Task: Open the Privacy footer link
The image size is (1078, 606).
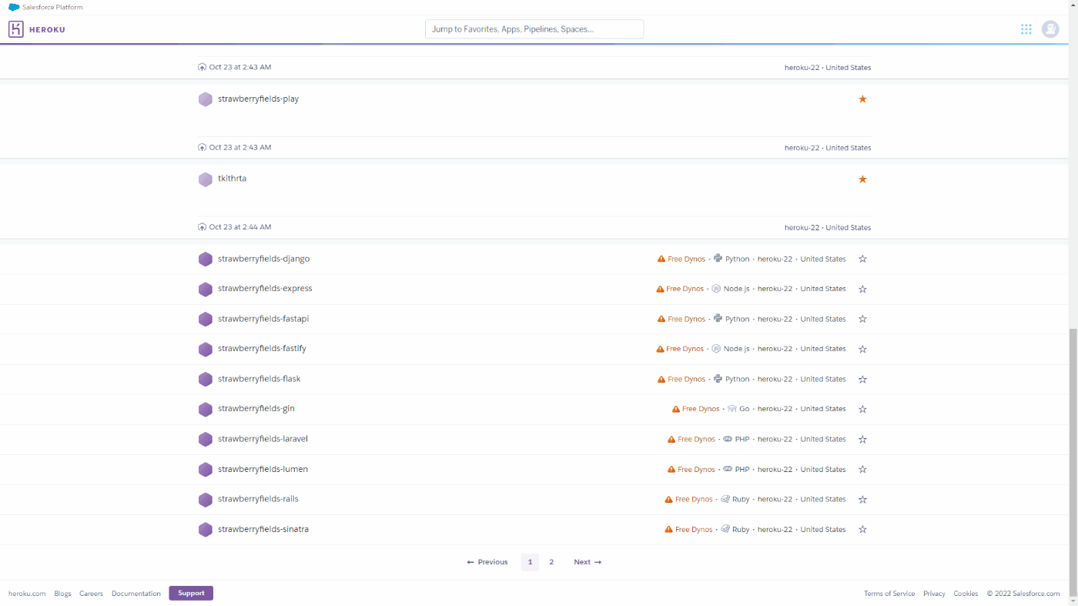Action: (934, 594)
